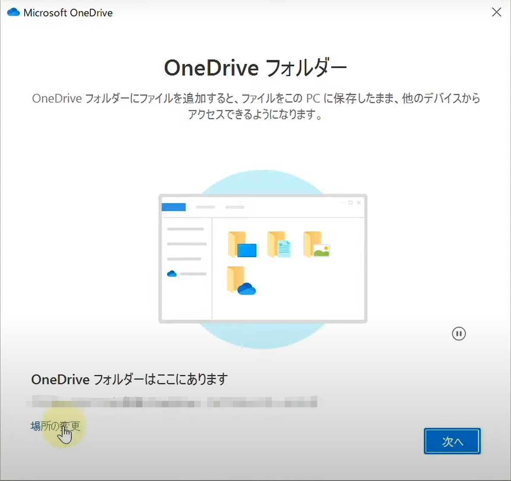Click the small cloud icon in the illustration sidebar

(x=172, y=273)
